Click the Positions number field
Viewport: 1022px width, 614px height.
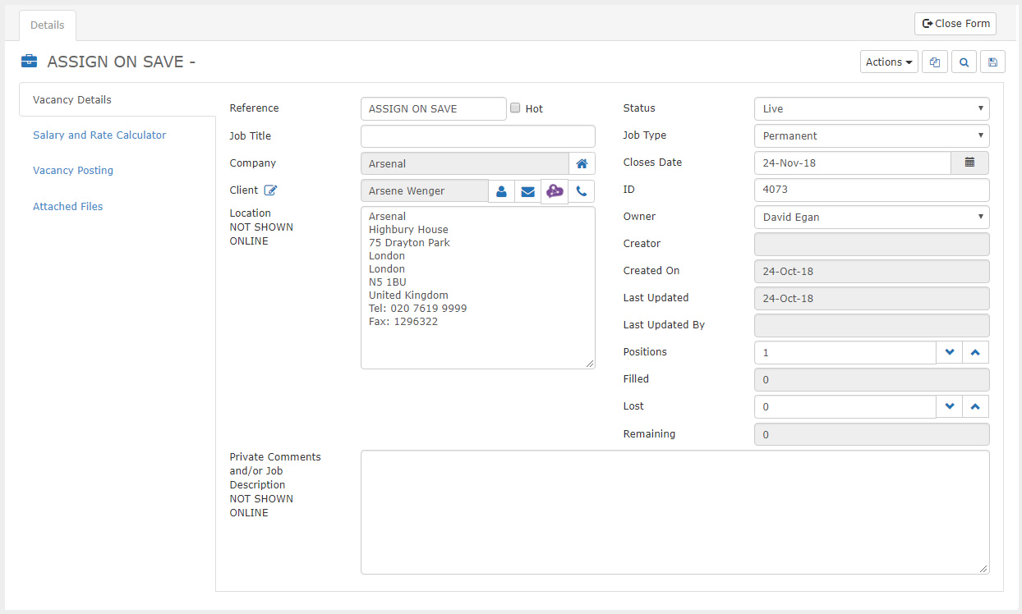845,352
